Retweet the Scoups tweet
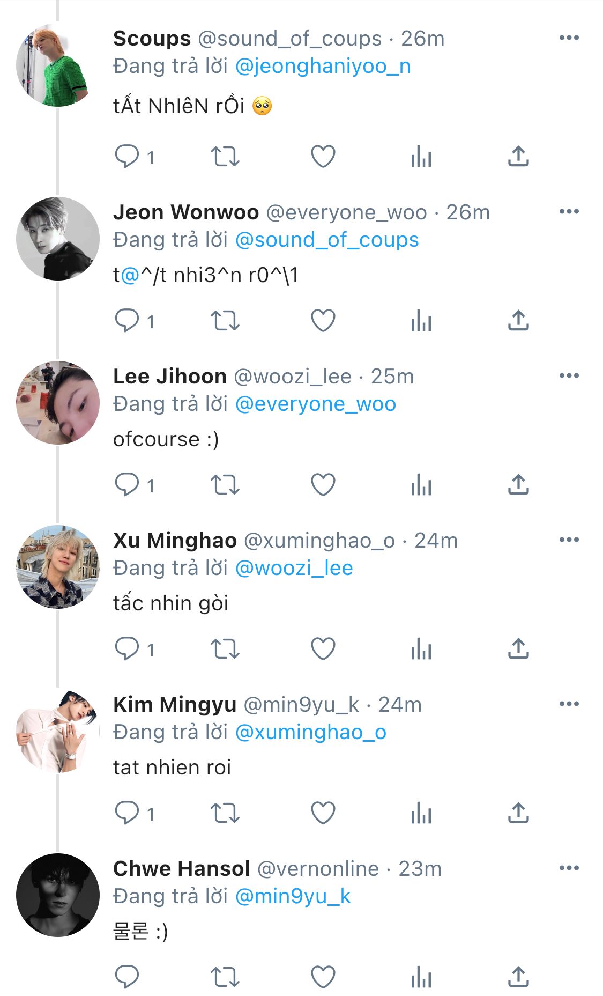 tap(225, 157)
